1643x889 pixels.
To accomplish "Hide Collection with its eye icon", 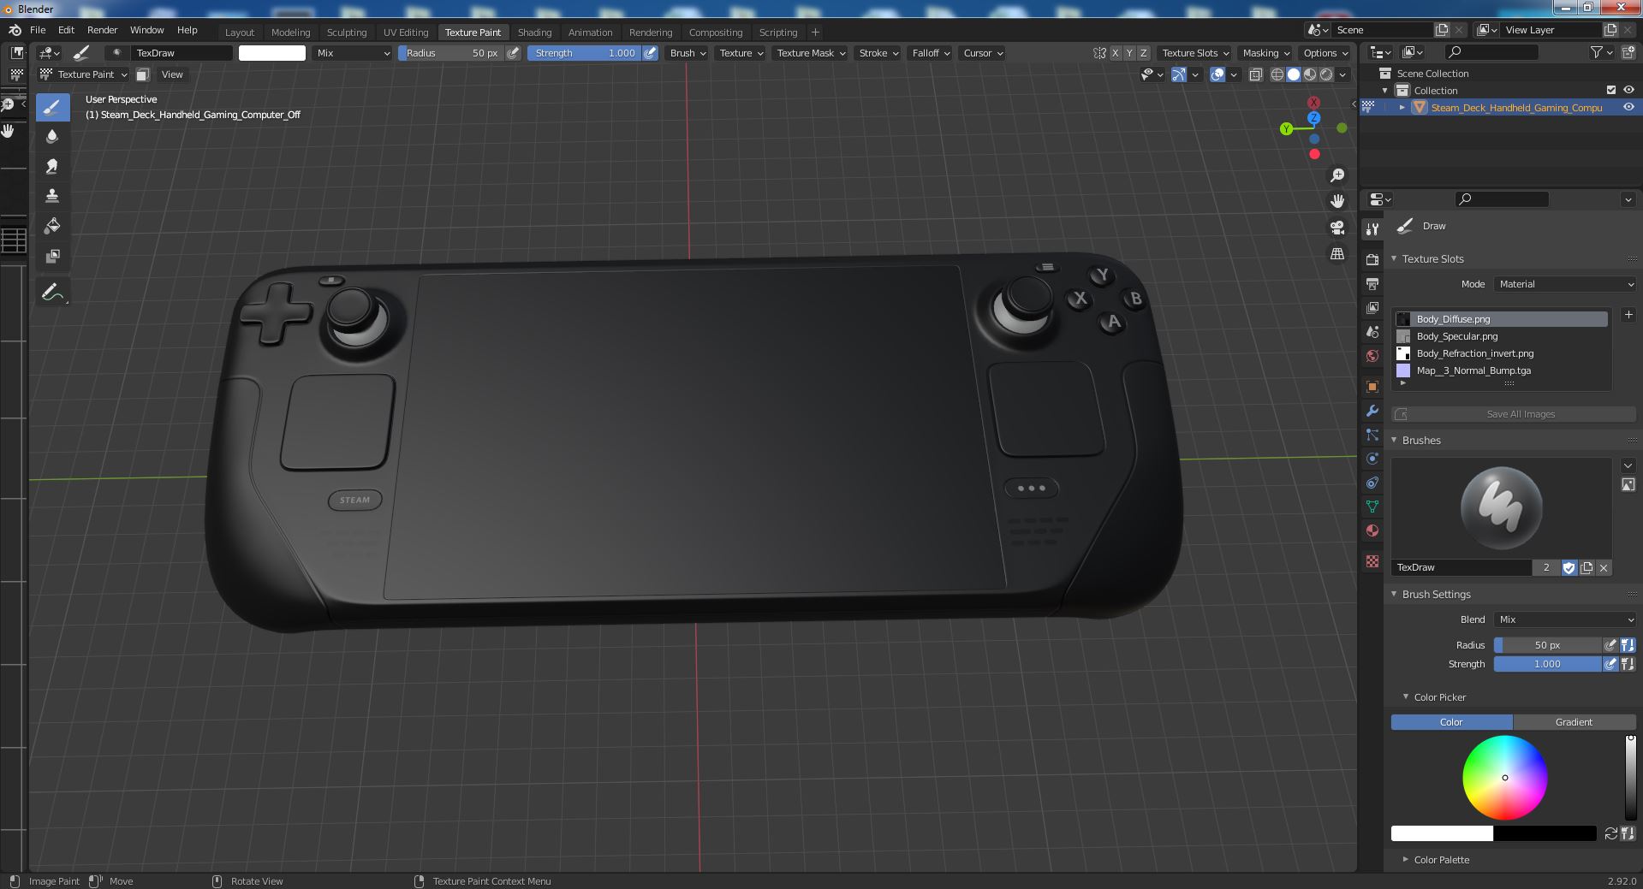I will tap(1628, 90).
